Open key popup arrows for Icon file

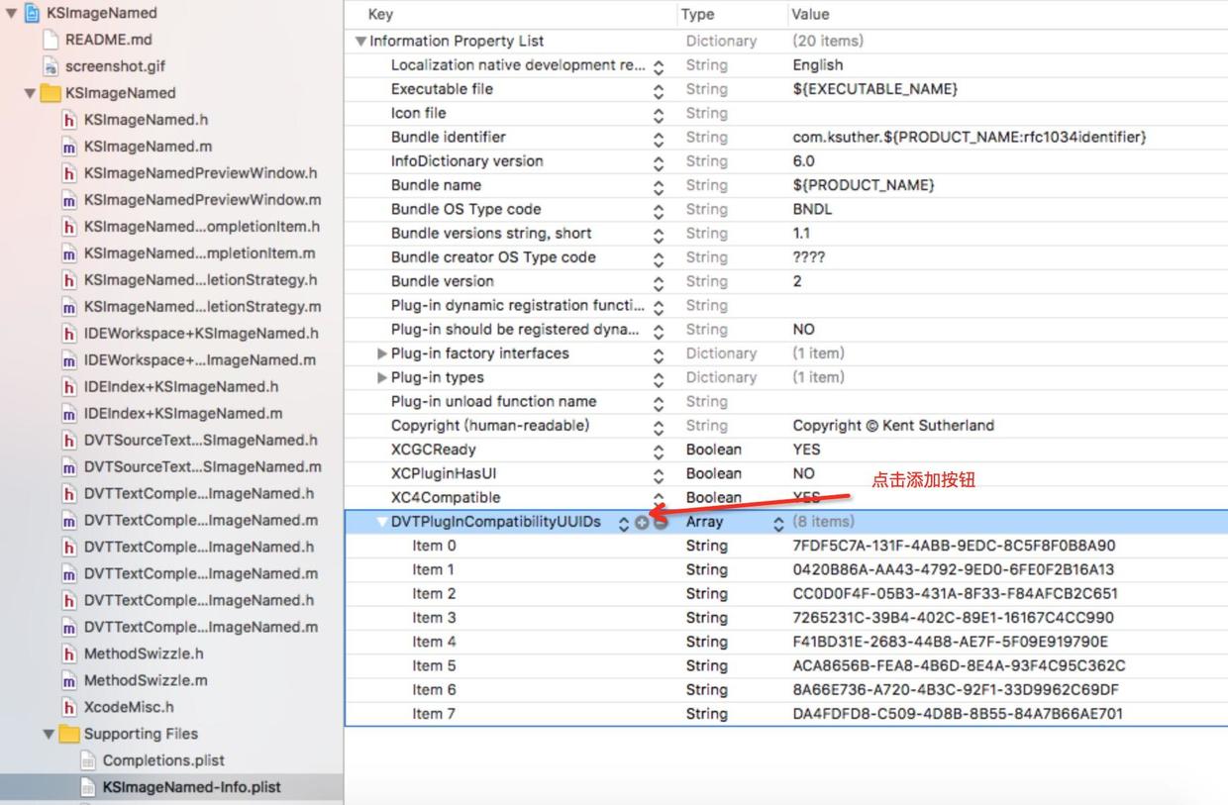(659, 114)
